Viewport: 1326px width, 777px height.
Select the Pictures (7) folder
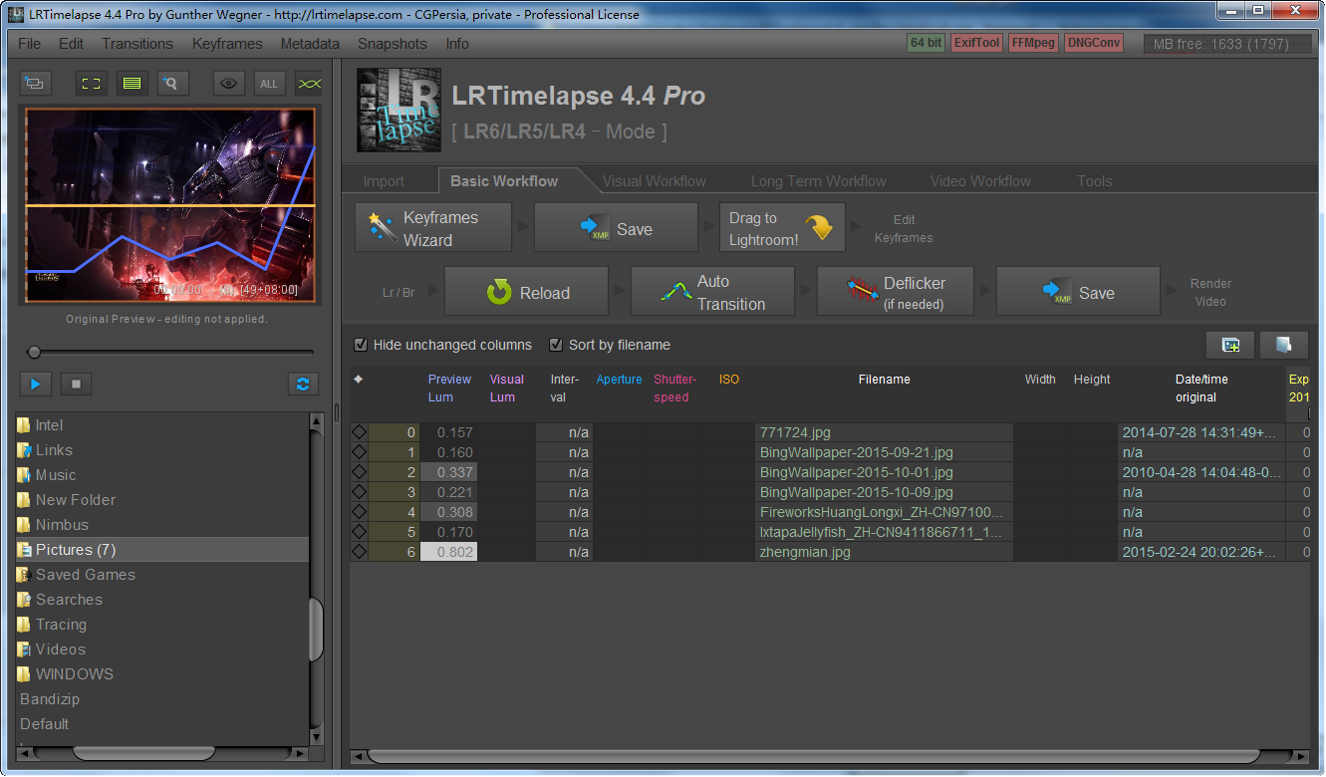tap(162, 550)
